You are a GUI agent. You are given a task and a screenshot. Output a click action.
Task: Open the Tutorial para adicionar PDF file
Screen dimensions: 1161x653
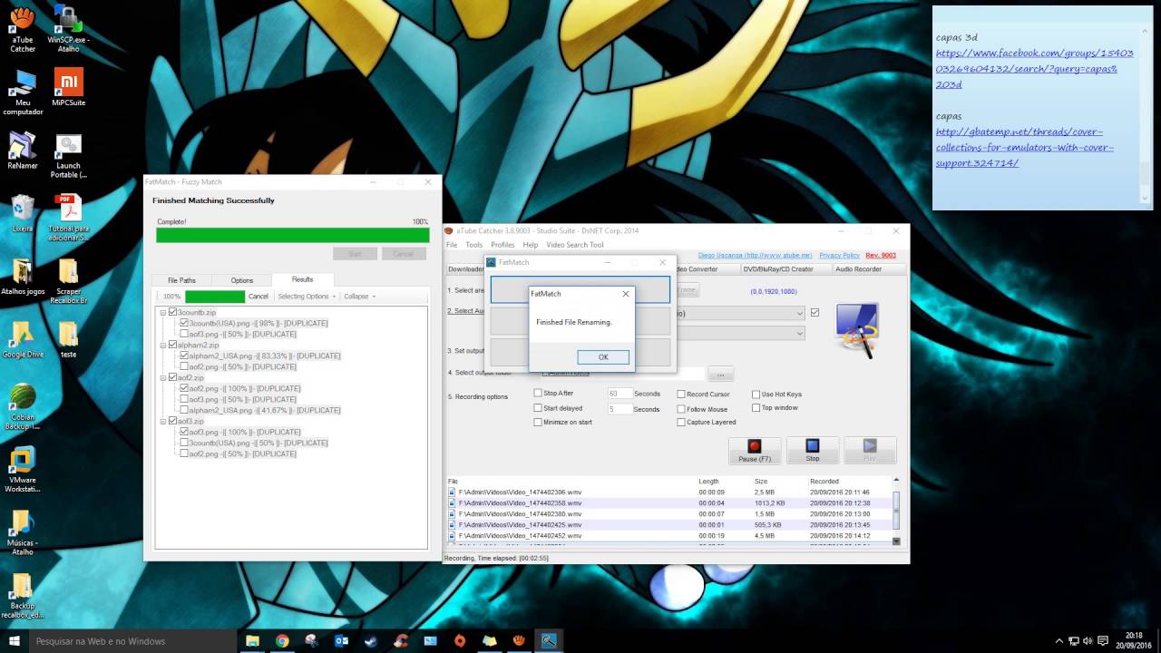click(68, 218)
